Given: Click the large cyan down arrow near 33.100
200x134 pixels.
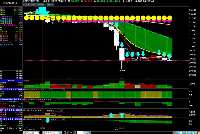Looking at the screenshot, I should click(42, 11).
